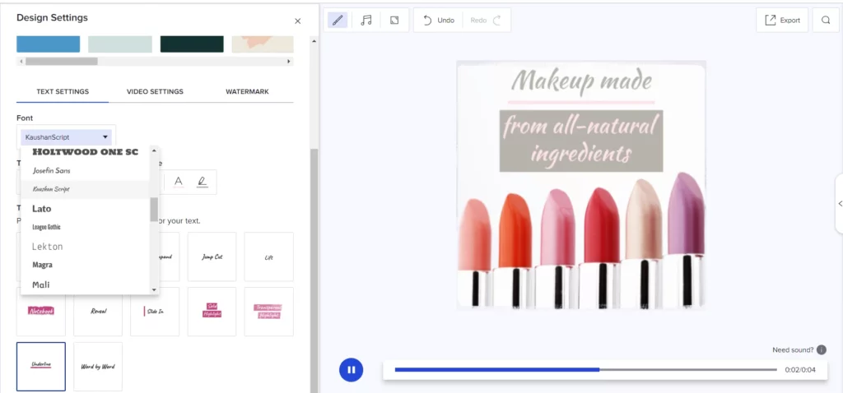Click 'Makeup made' text in preview

581,81
